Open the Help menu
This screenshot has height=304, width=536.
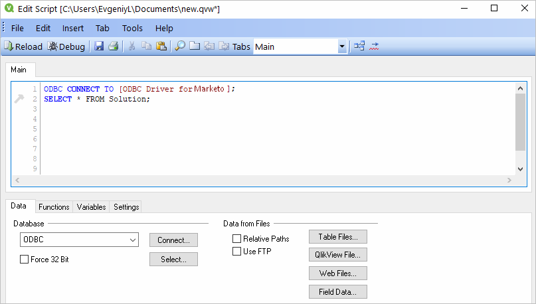pyautogui.click(x=164, y=28)
